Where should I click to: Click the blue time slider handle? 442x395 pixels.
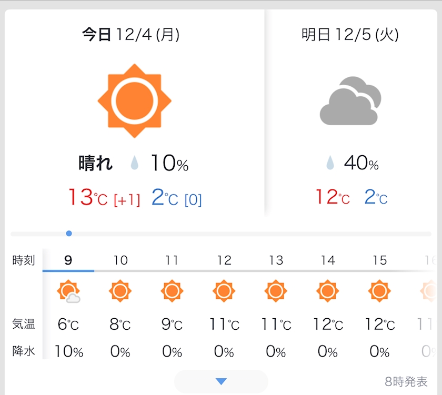click(x=69, y=234)
